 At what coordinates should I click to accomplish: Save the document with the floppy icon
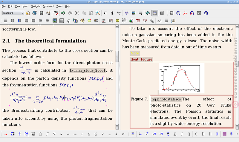[41, 13]
